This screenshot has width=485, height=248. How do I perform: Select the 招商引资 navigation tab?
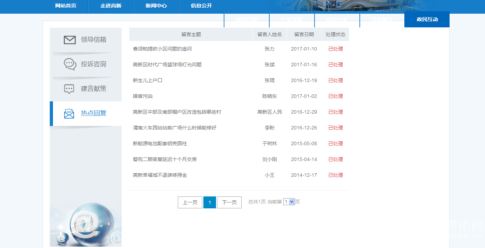pyautogui.click(x=337, y=20)
